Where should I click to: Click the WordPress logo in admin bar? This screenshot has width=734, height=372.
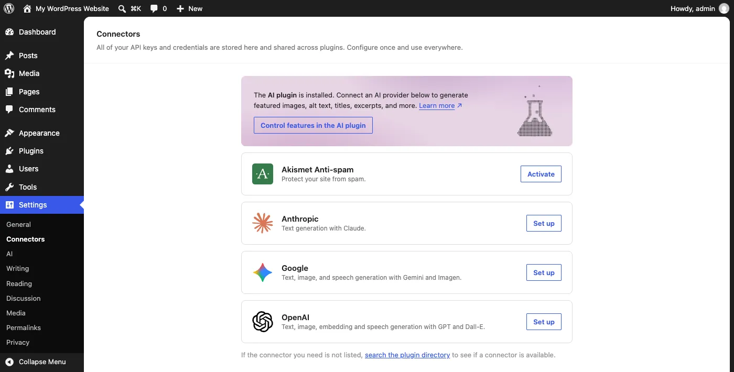coord(9,8)
